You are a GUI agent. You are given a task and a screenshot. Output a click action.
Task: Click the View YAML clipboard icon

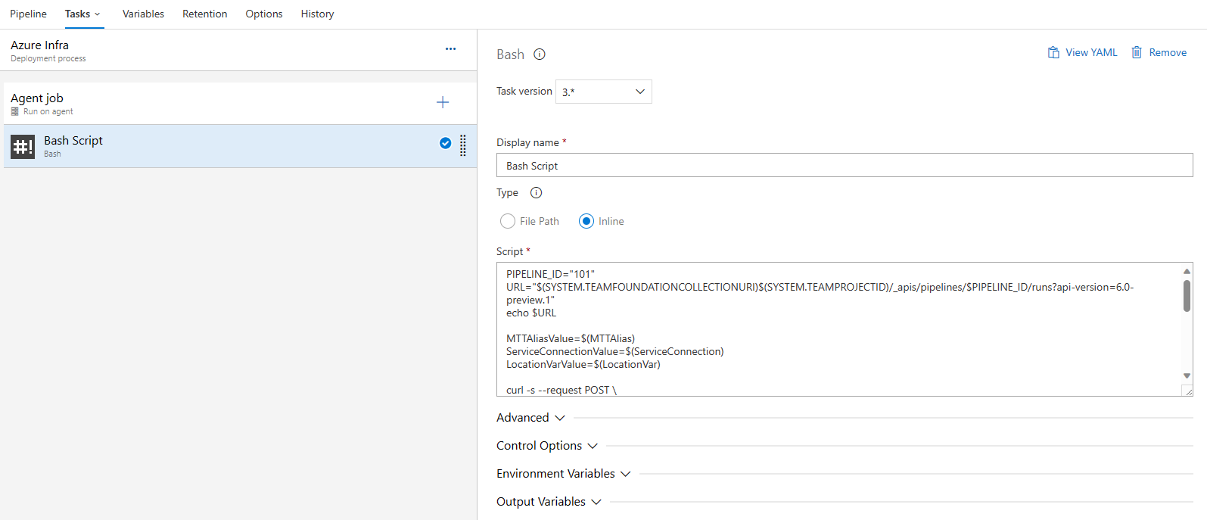tap(1053, 52)
